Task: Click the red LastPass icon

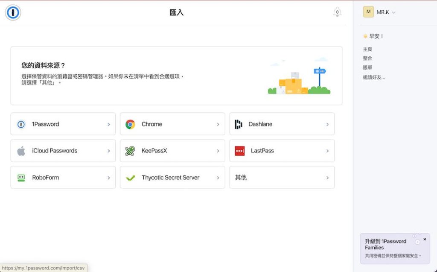Action: click(240, 151)
